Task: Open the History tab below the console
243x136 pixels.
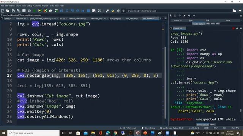Action: pyautogui.click(x=213, y=125)
